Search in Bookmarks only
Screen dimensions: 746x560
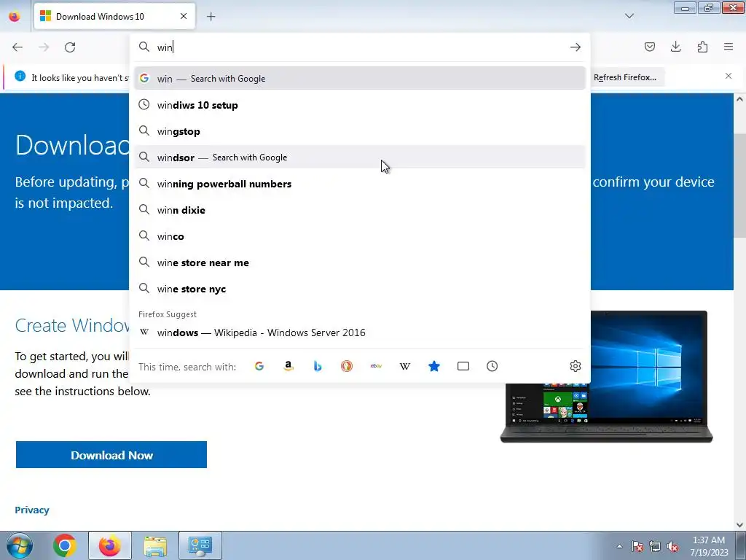[x=434, y=366]
